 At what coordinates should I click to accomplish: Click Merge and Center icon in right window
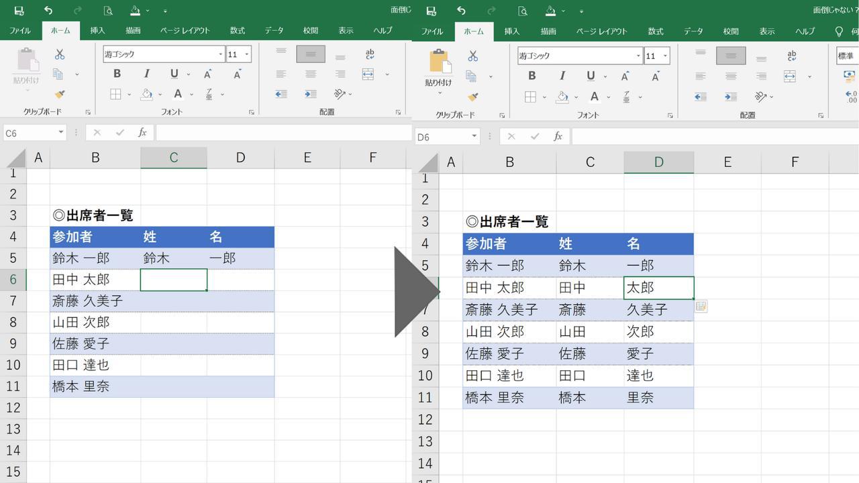click(790, 76)
